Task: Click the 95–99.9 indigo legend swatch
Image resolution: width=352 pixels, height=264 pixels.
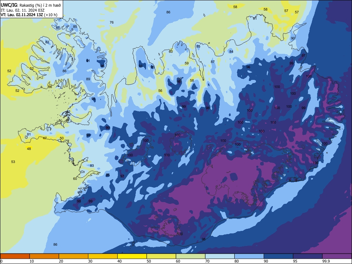Action: [x=308, y=256]
